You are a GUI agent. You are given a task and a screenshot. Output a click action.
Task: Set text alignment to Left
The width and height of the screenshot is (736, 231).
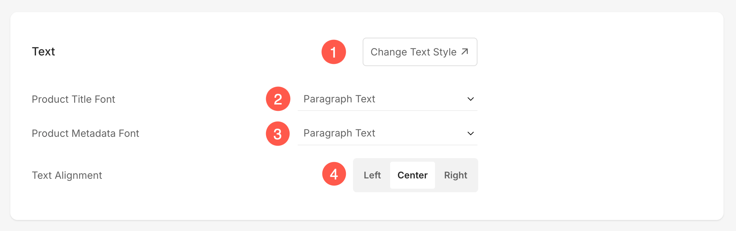tap(372, 175)
